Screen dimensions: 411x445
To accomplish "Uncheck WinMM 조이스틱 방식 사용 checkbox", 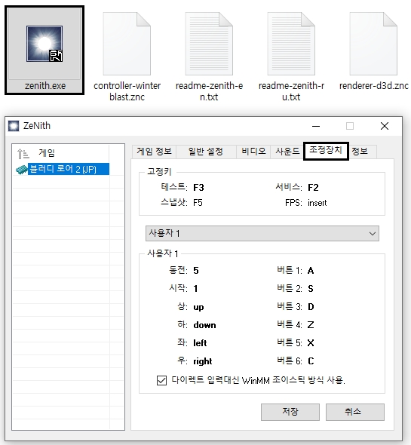I will (x=162, y=380).
